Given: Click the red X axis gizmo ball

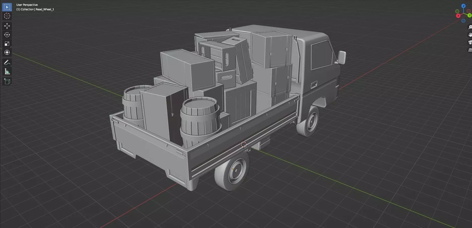Looking at the screenshot, I should [458, 16].
